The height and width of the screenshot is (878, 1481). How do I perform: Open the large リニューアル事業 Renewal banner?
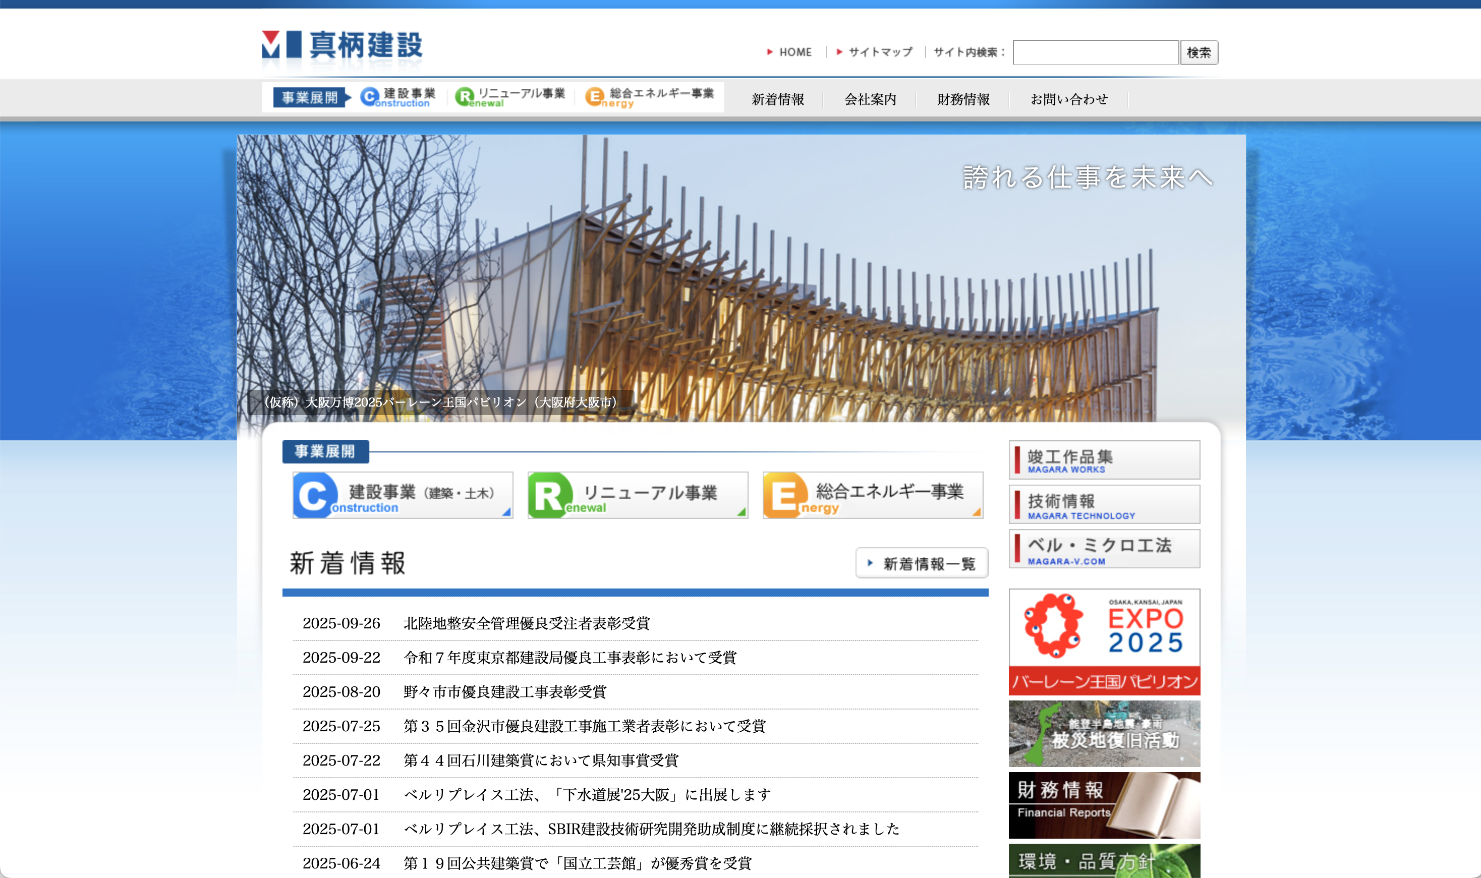click(637, 495)
